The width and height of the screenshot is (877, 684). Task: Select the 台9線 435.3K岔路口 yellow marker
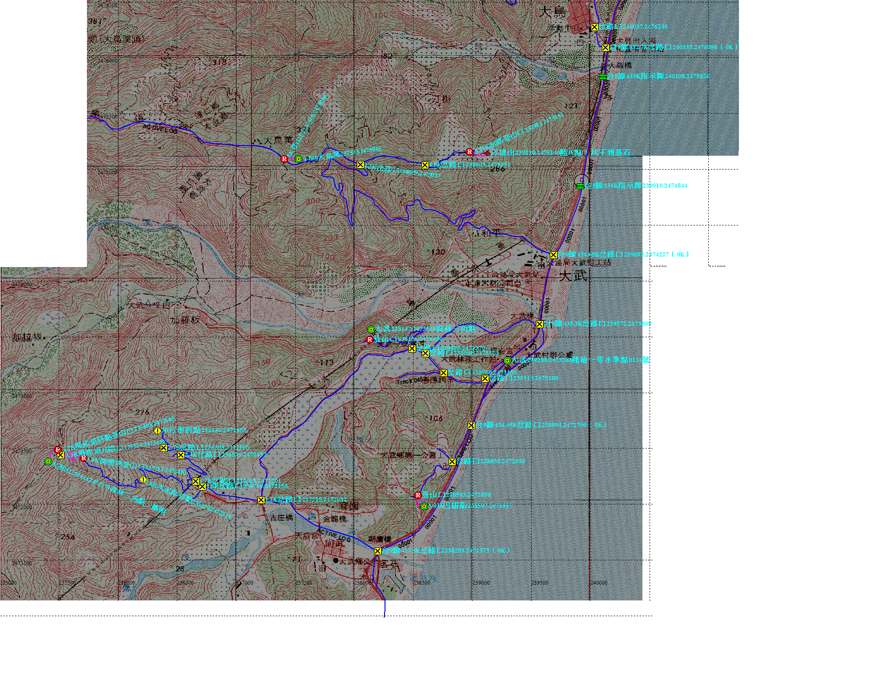539,324
